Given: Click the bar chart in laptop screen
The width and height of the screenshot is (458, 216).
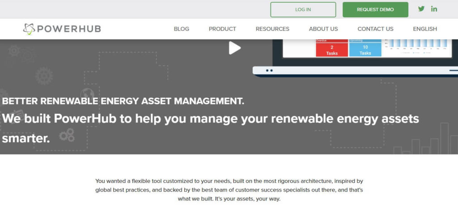Looking at the screenshot, I should coord(416,47).
